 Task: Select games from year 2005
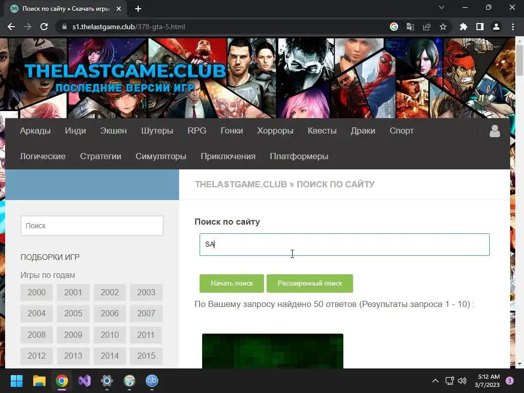73,314
